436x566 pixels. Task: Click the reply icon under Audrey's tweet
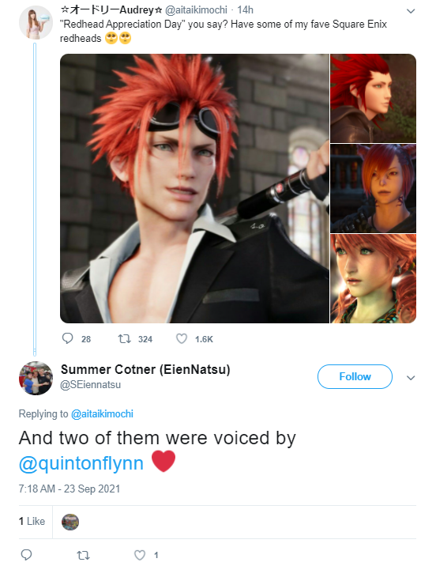[x=67, y=338]
